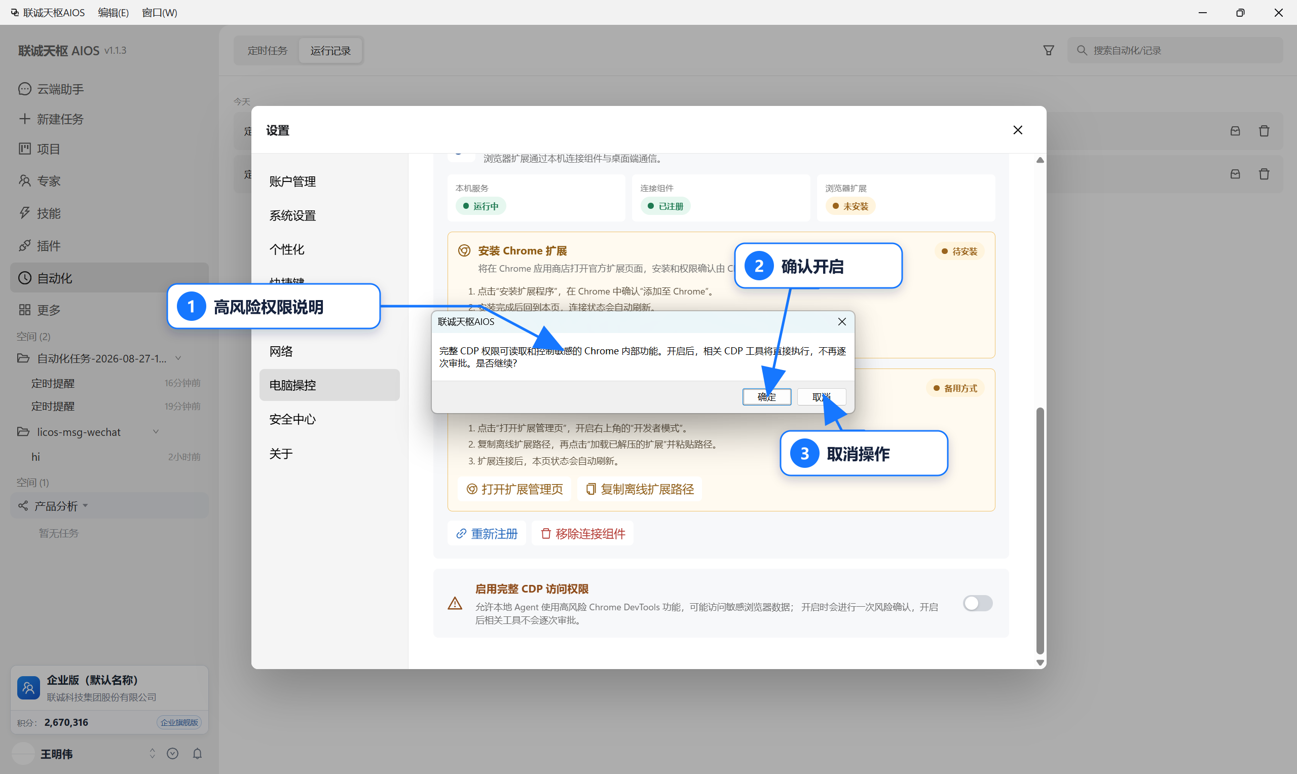Open the 定时提醒 task from 16分钟前
Screen dimensions: 1297x774
[x=109, y=383]
